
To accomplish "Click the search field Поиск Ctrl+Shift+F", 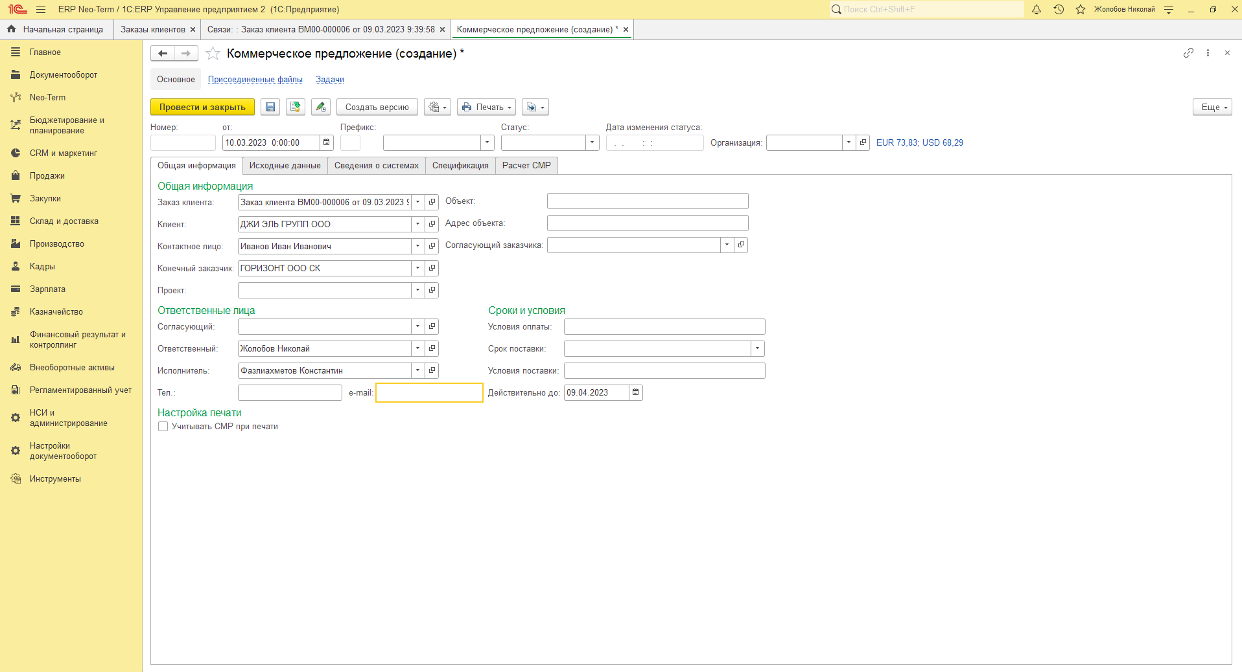I will (x=927, y=9).
